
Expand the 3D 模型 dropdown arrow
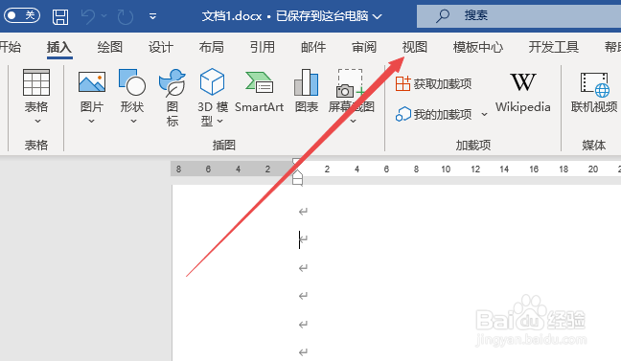pyautogui.click(x=220, y=121)
